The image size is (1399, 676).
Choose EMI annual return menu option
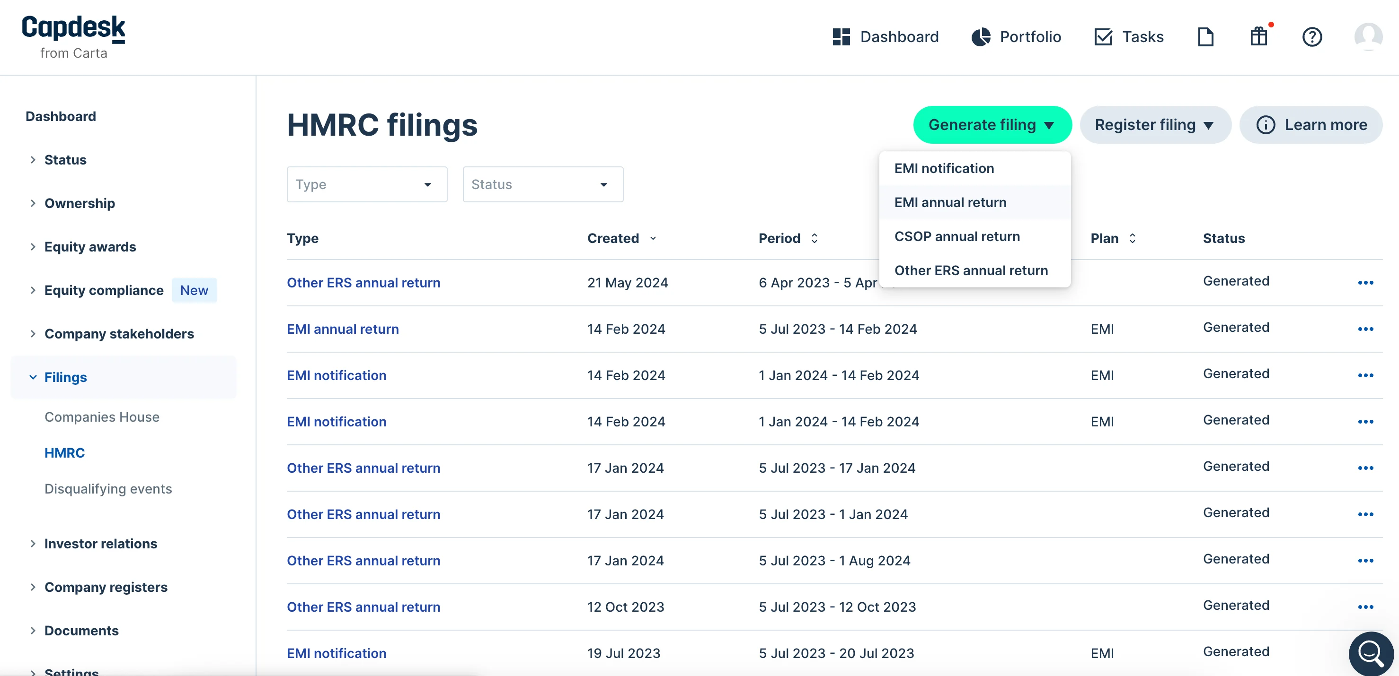coord(975,202)
